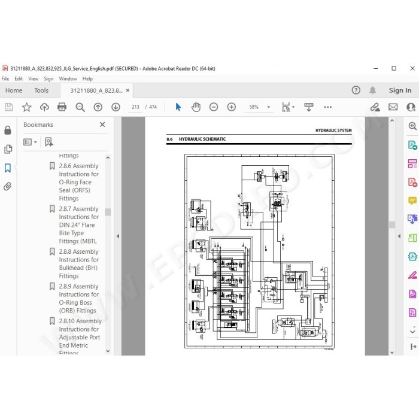This screenshot has height=419, width=419.
Task: Click the page number field showing 213
Action: click(135, 107)
